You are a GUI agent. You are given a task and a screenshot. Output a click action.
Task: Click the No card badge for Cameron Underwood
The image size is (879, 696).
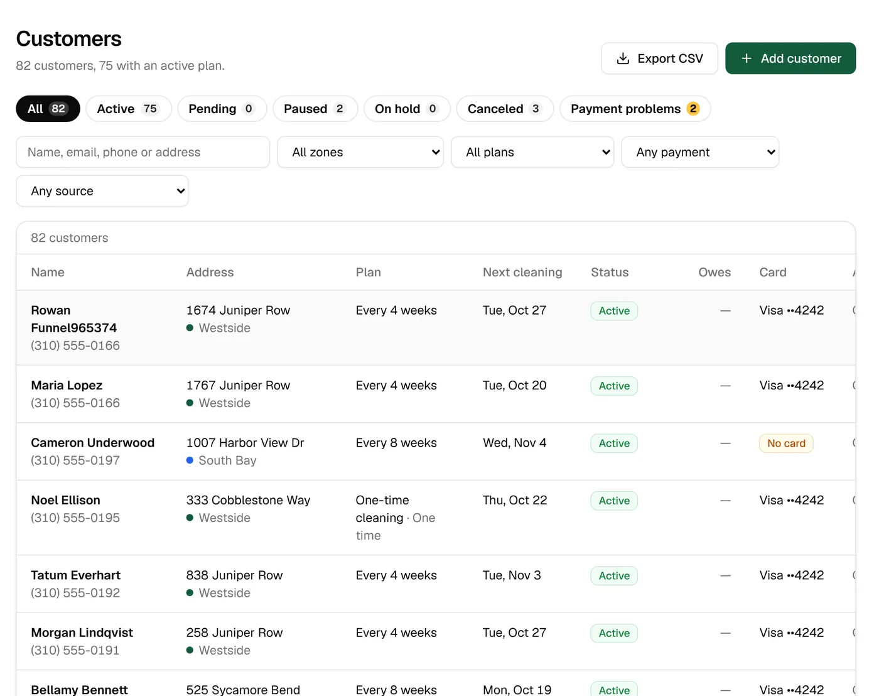point(786,443)
